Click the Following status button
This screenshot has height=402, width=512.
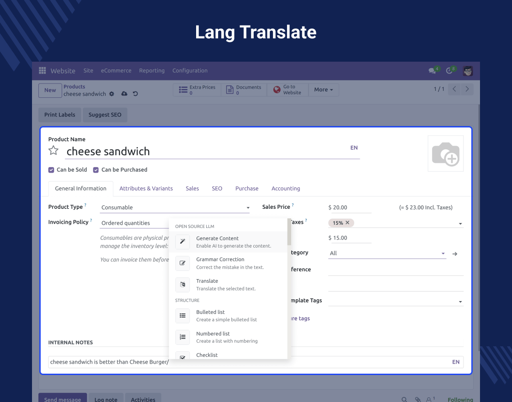click(x=460, y=399)
